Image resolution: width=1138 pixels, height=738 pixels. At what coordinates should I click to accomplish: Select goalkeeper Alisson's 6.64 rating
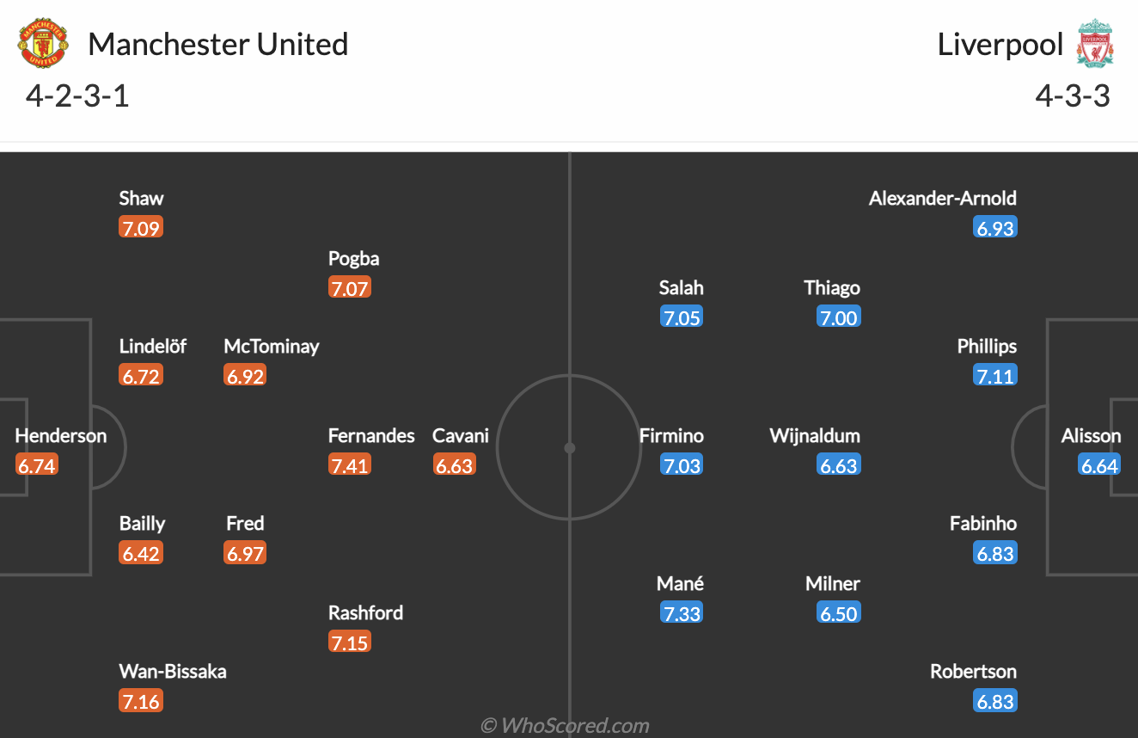tap(1099, 465)
